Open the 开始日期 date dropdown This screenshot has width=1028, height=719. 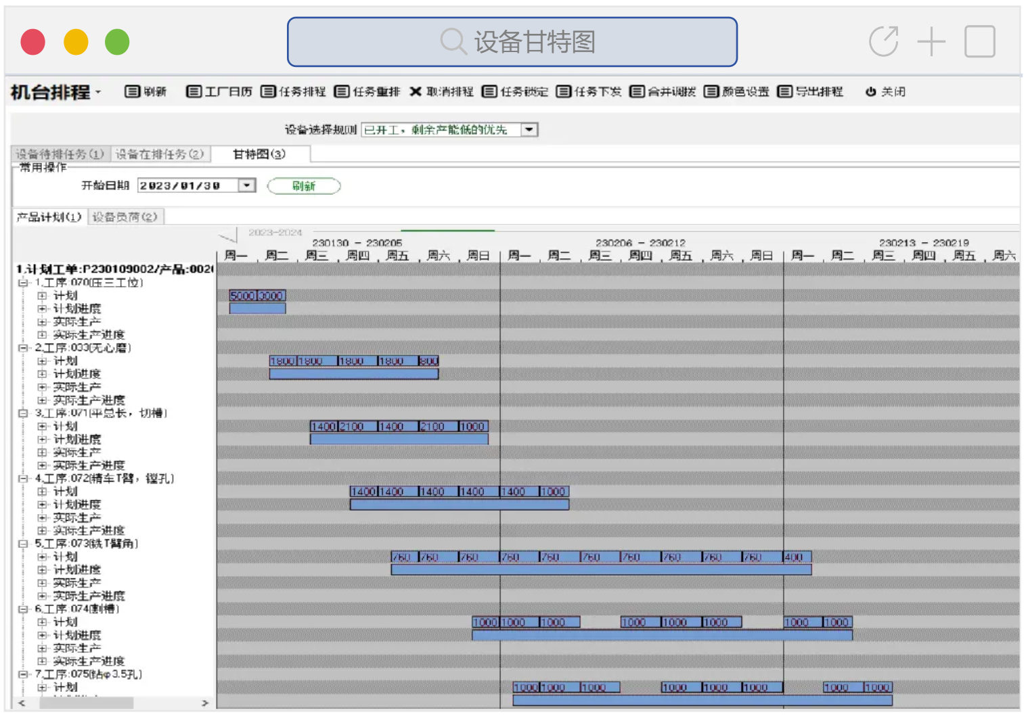(x=247, y=185)
